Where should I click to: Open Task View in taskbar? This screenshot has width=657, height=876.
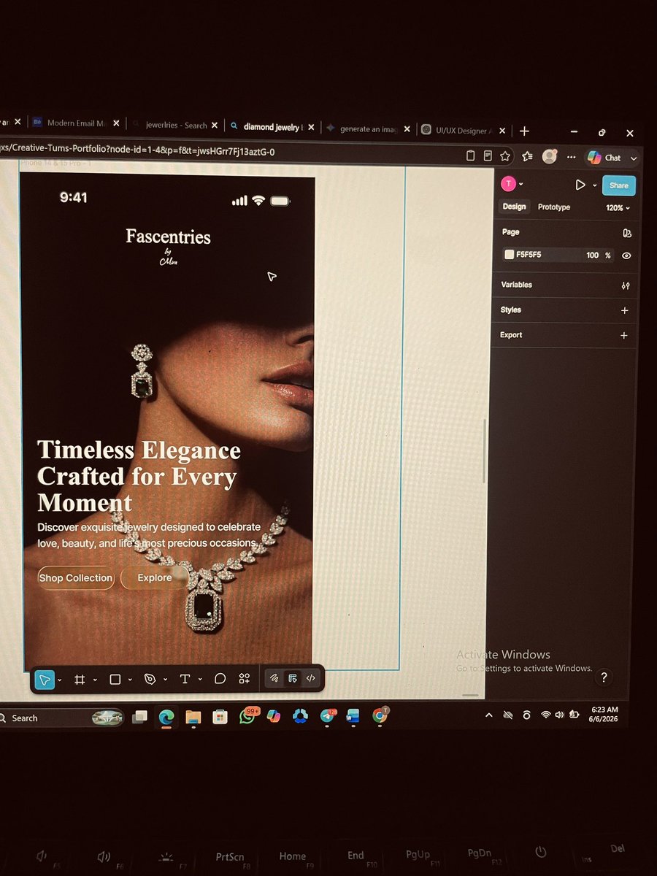click(x=139, y=718)
